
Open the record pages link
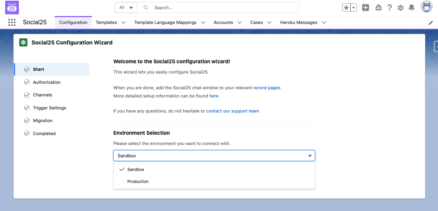click(267, 88)
